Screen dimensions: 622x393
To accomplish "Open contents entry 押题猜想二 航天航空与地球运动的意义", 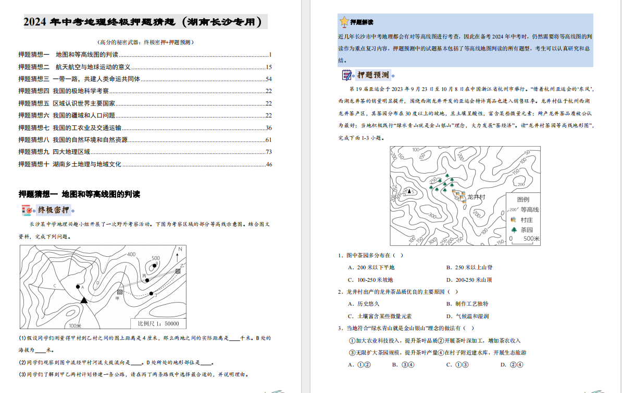I will point(145,67).
